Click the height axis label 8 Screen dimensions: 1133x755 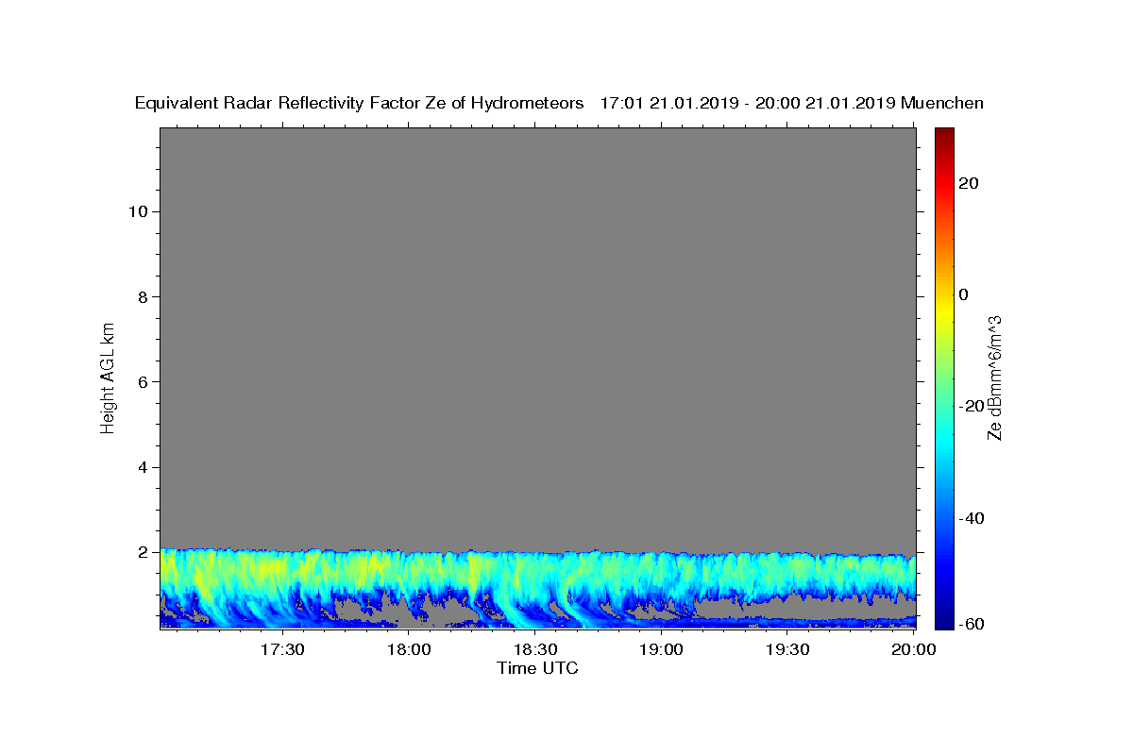pyautogui.click(x=143, y=296)
